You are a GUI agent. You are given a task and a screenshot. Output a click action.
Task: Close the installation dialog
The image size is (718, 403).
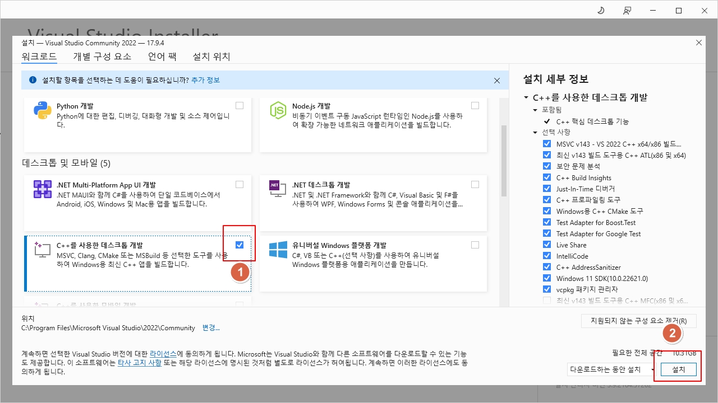coord(698,43)
